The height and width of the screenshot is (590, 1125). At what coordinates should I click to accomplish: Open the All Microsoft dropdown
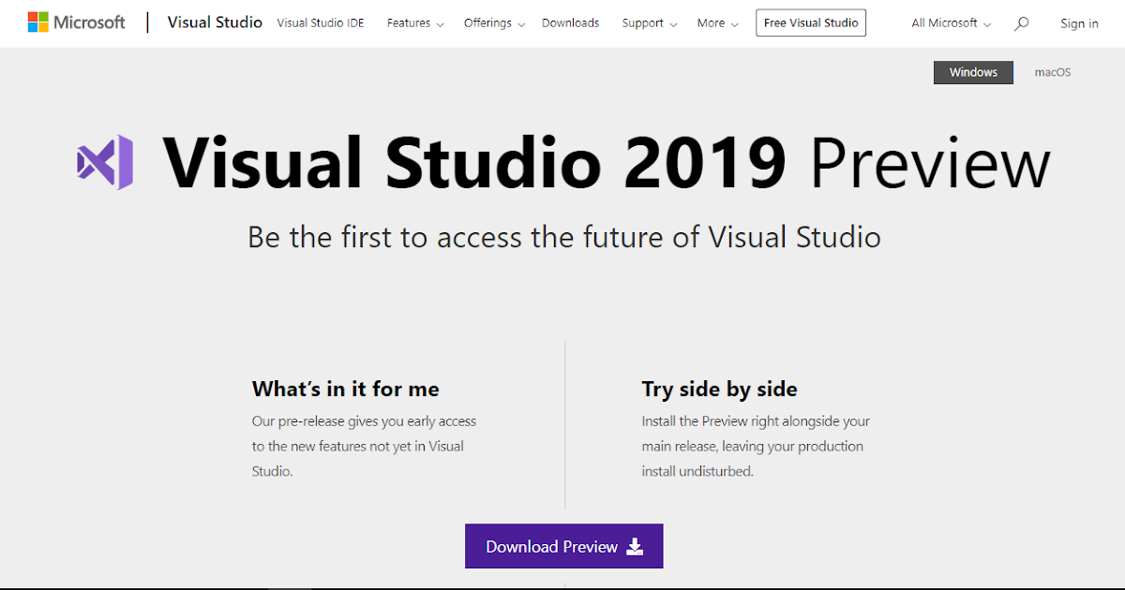[x=951, y=23]
